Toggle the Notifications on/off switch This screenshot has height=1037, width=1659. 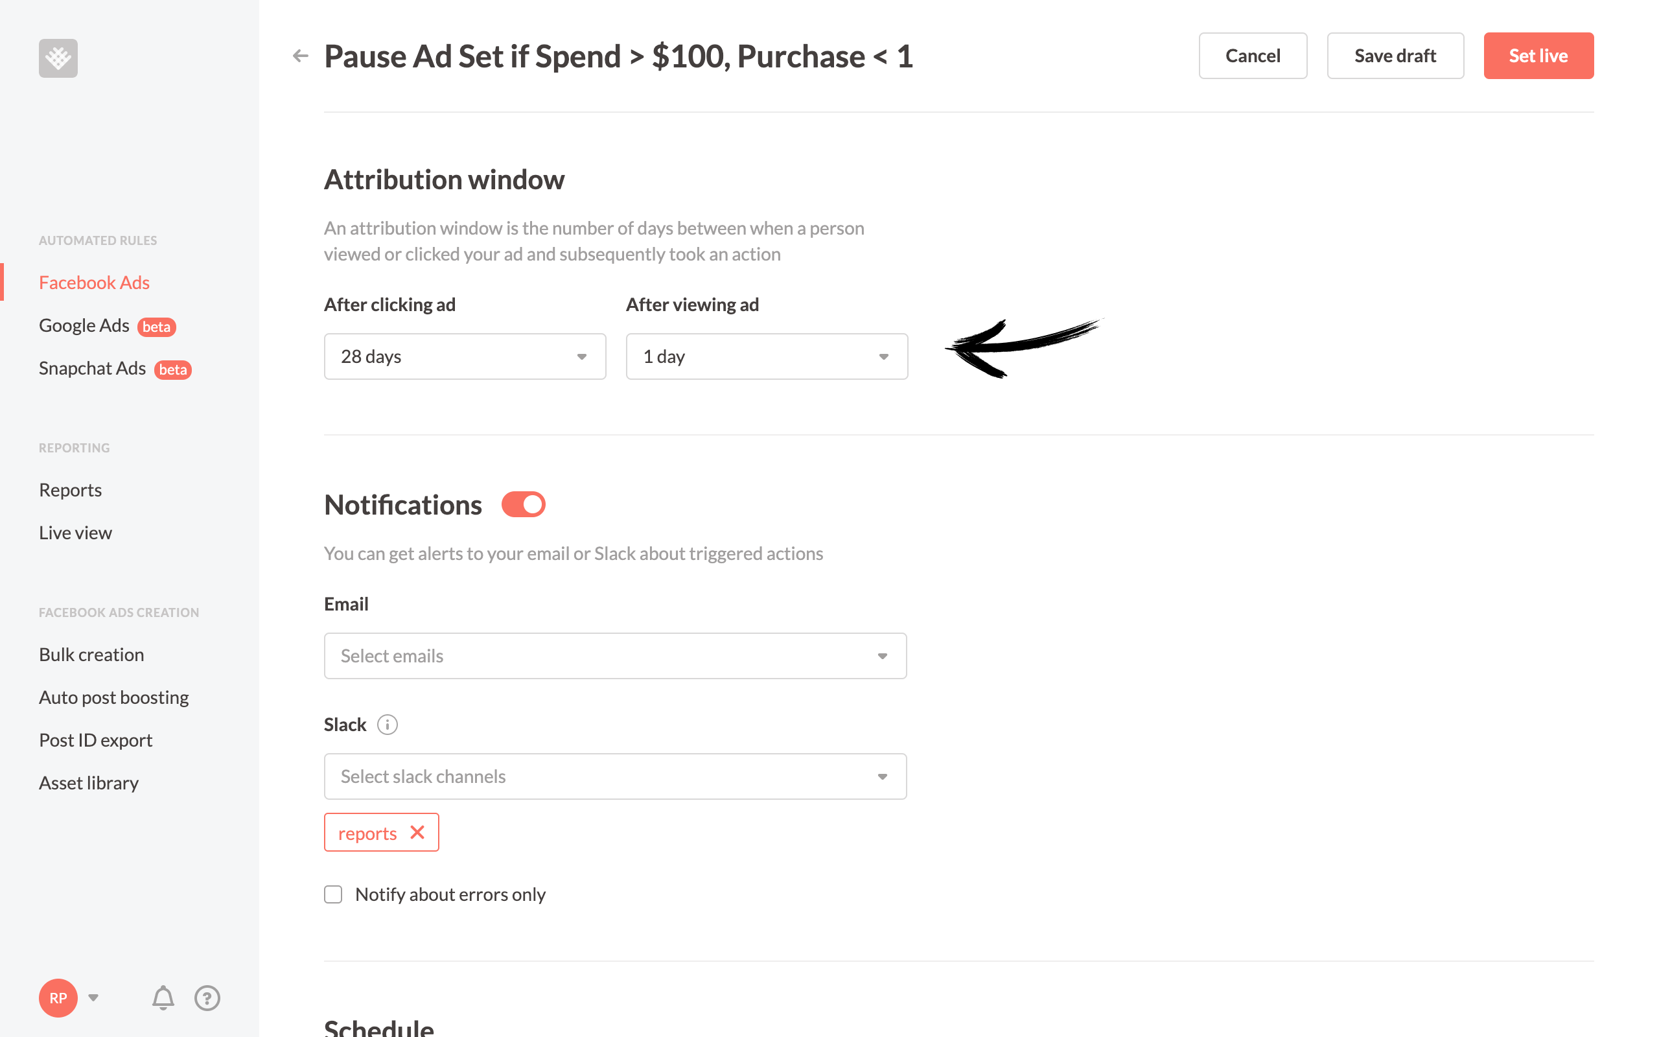click(523, 502)
